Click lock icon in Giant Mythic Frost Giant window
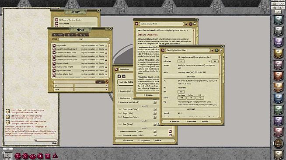 pos(212,50)
